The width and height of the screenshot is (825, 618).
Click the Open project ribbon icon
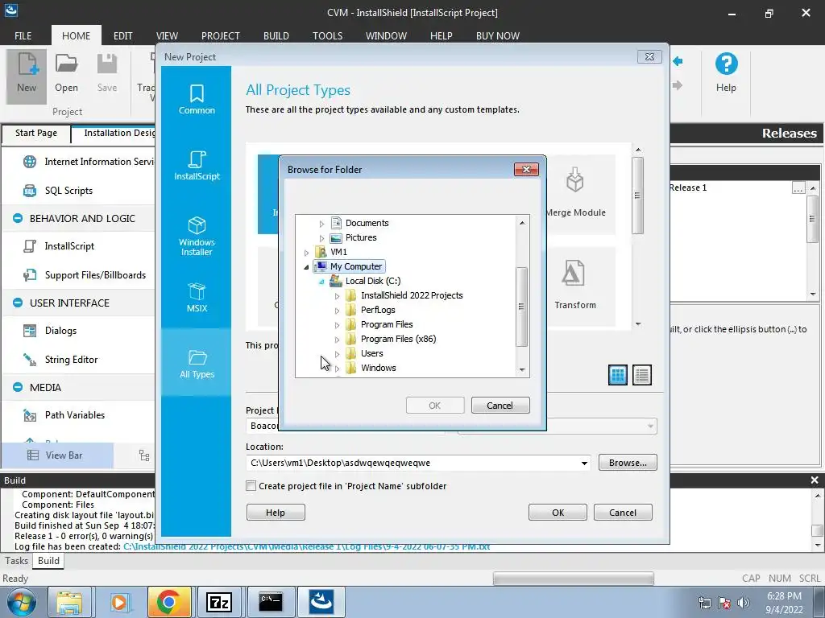pos(66,75)
